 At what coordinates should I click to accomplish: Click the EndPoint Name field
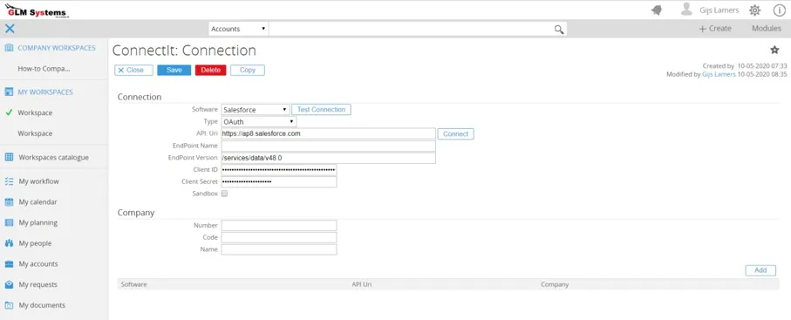[x=329, y=146]
